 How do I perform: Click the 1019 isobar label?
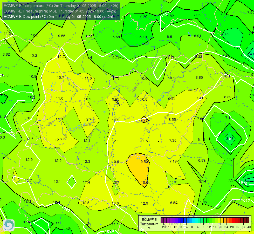[x=243, y=183]
